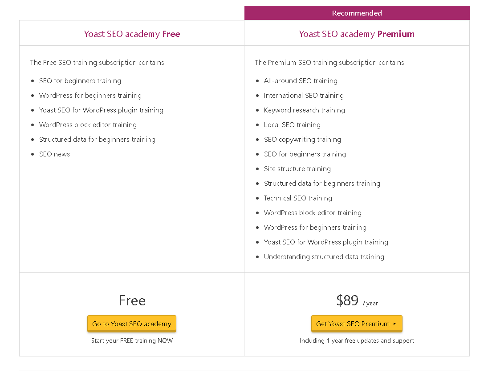The width and height of the screenshot is (492, 380).
Task: Click Keyword research training item
Action: (x=305, y=110)
